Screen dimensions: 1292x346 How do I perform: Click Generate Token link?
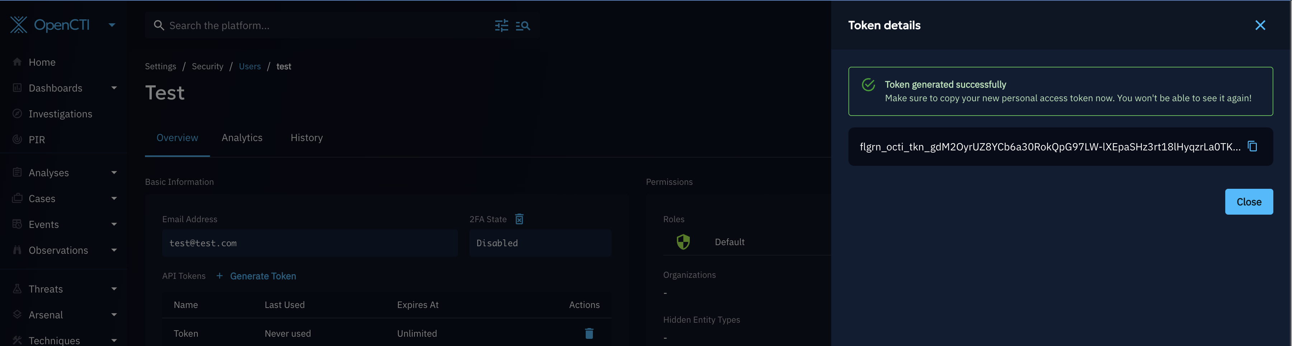point(262,276)
